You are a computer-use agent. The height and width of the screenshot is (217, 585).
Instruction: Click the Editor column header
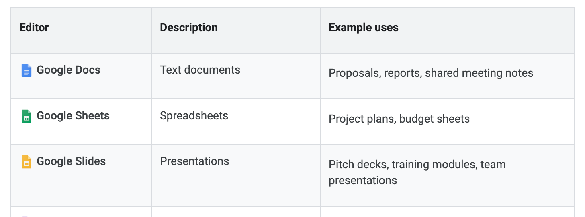[34, 28]
